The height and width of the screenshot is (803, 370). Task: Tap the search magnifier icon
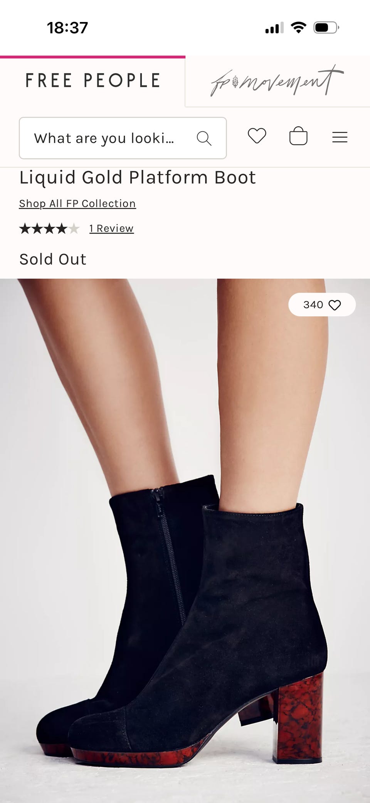(204, 138)
